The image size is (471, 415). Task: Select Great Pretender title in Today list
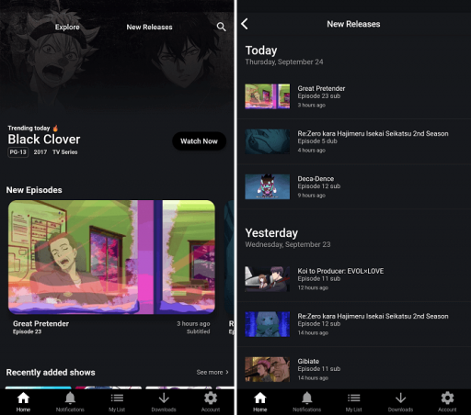click(321, 88)
